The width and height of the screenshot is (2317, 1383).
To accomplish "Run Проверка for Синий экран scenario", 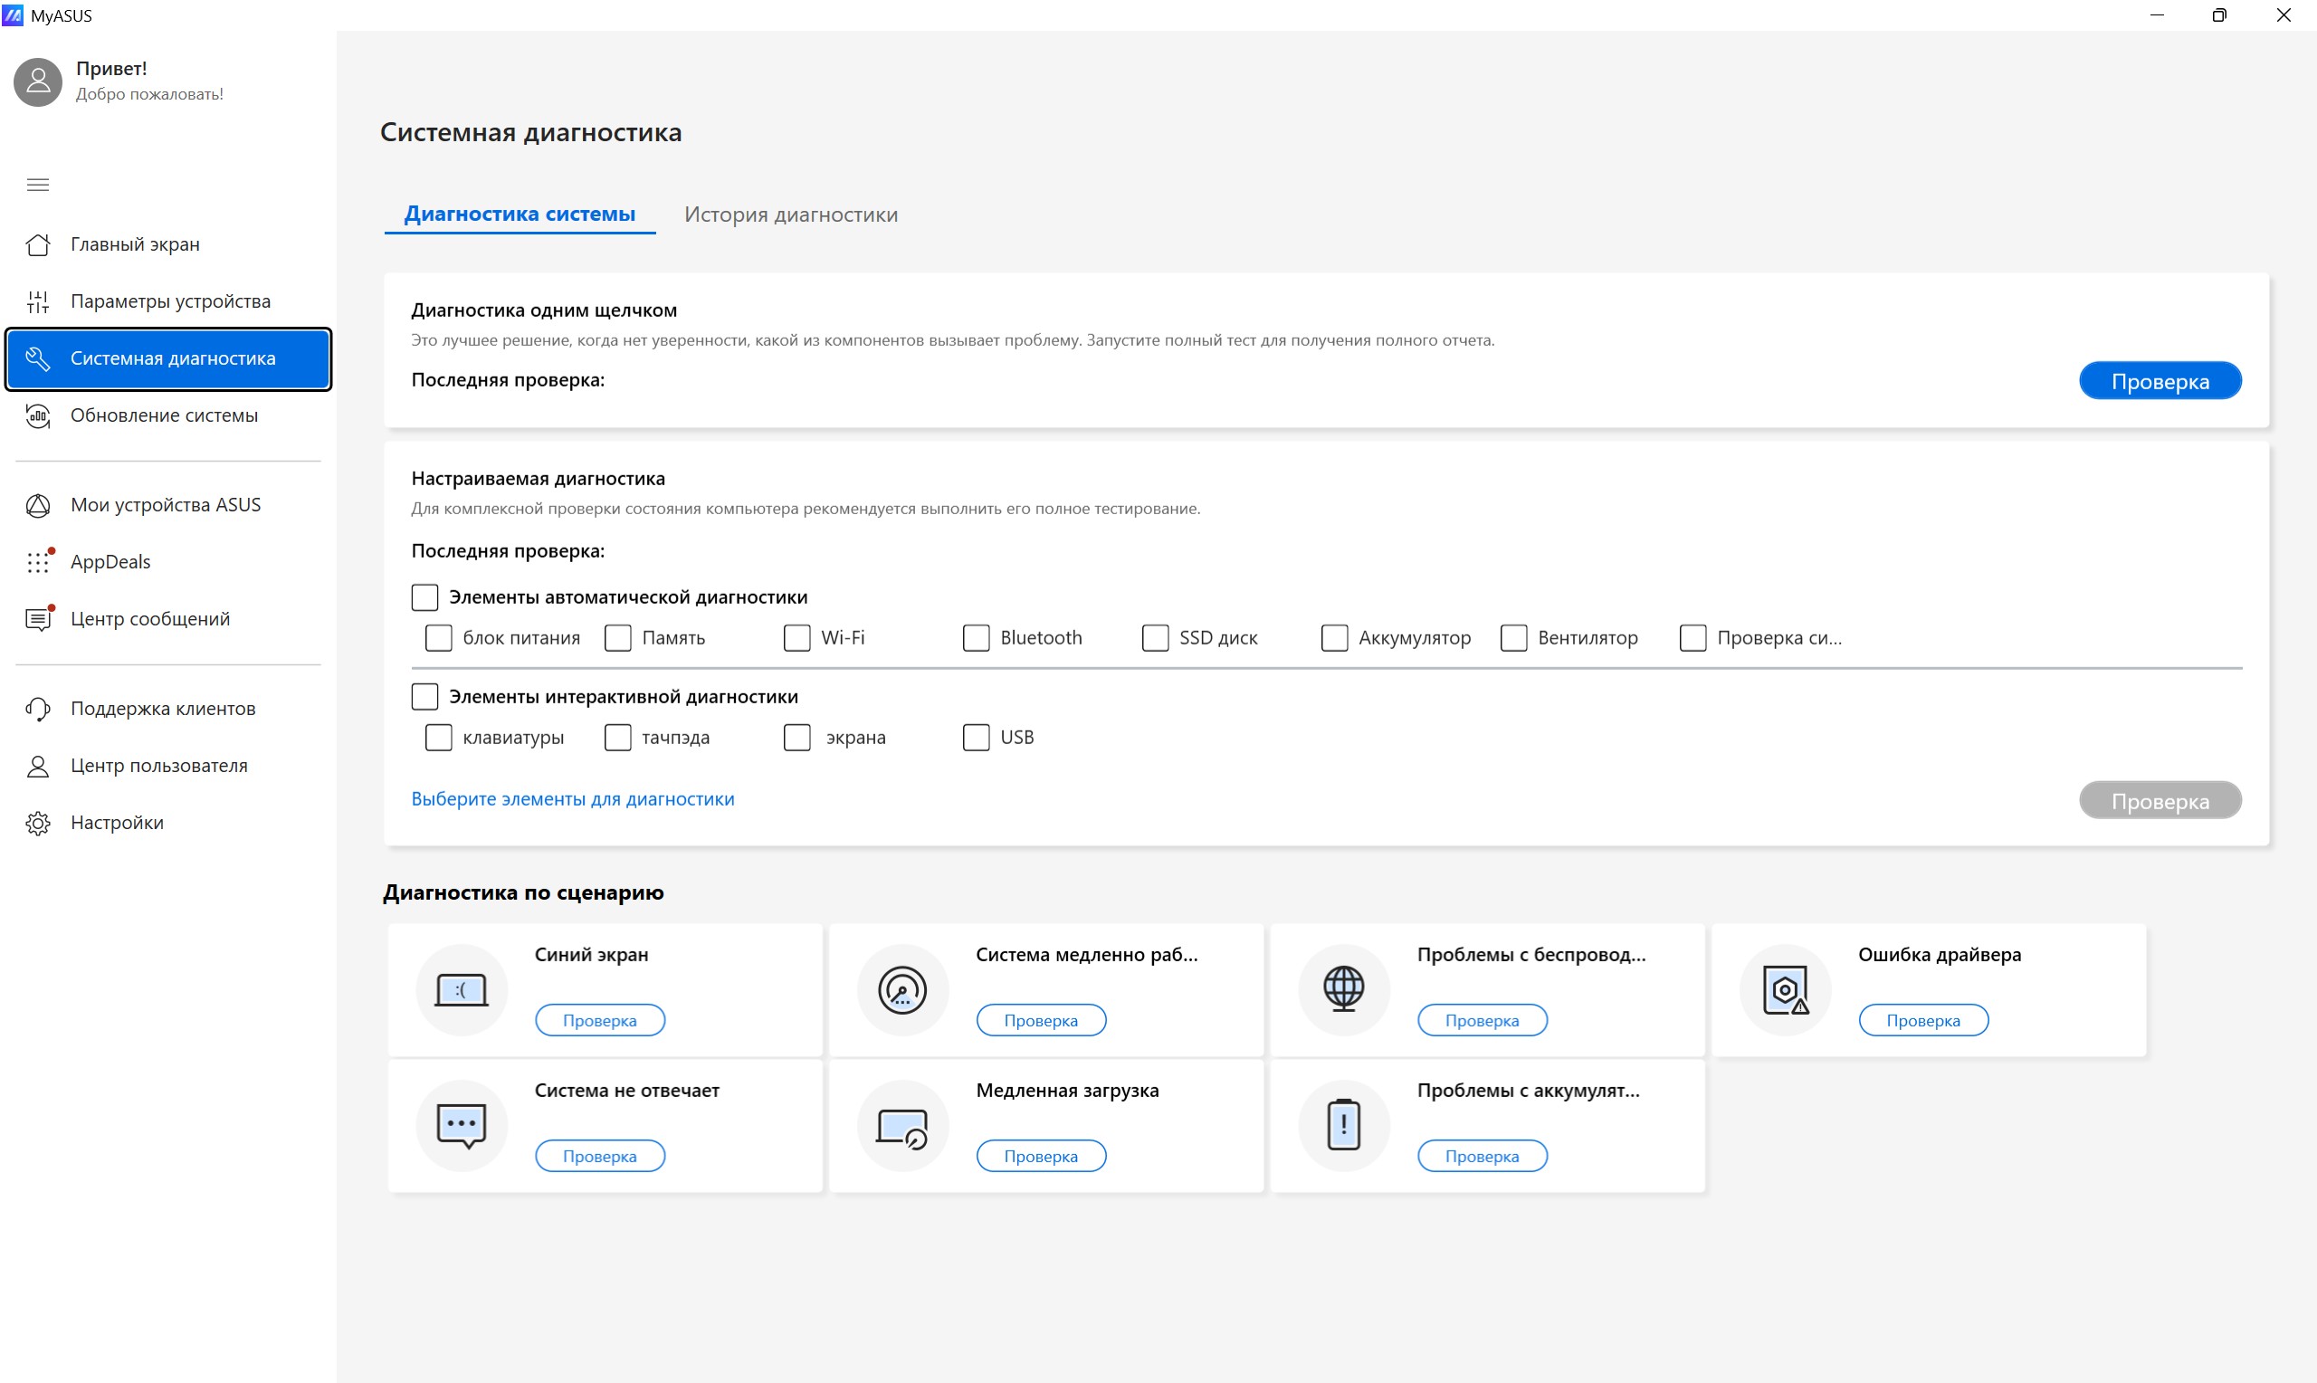I will tap(600, 1020).
